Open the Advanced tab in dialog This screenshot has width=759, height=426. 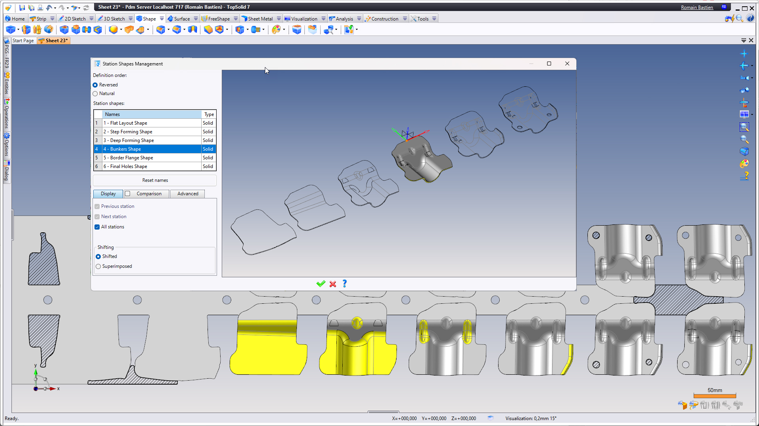[187, 194]
